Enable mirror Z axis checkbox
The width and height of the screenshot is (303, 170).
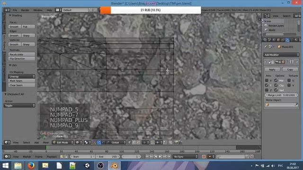[267, 90]
